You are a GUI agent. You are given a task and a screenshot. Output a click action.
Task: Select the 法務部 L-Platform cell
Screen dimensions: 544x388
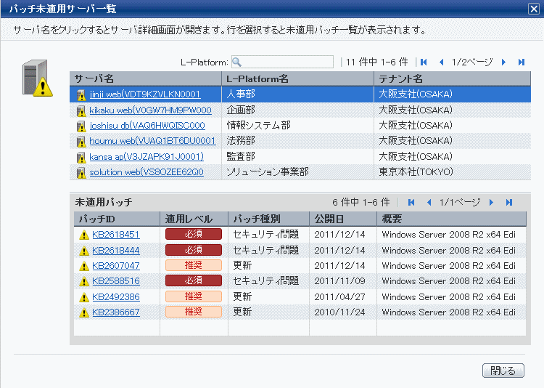297,141
